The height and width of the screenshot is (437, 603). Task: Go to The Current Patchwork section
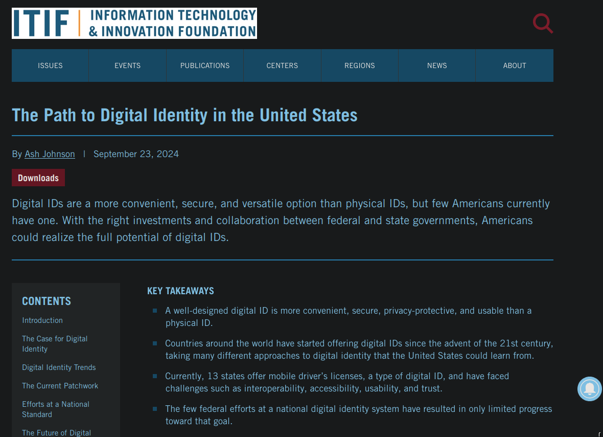point(60,386)
